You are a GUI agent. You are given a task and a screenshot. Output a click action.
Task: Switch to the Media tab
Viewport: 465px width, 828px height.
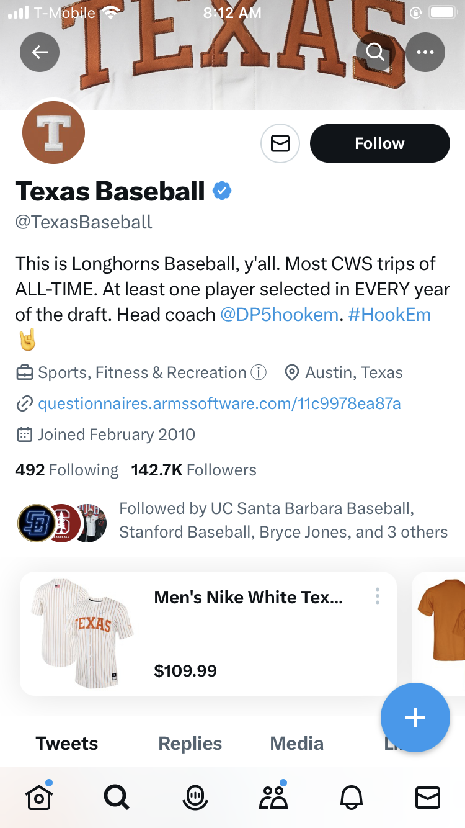(296, 743)
